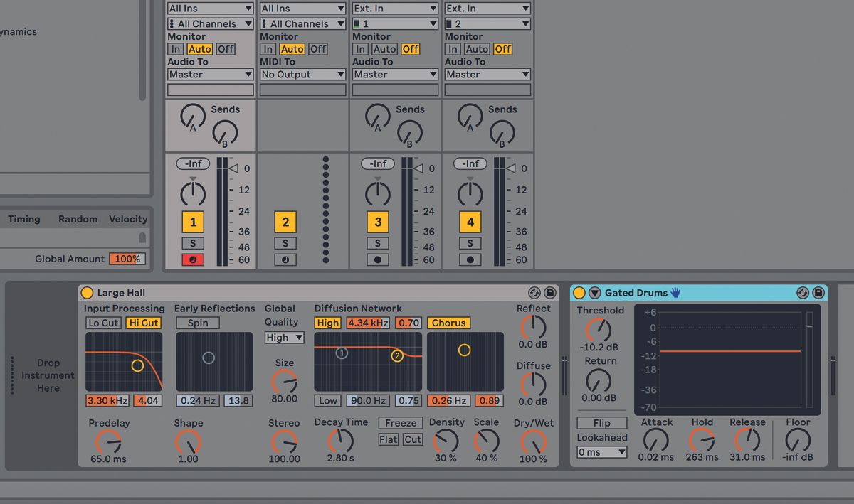Viewport: 854px width, 504px height.
Task: Switch to the Velocity tab
Action: pos(128,219)
